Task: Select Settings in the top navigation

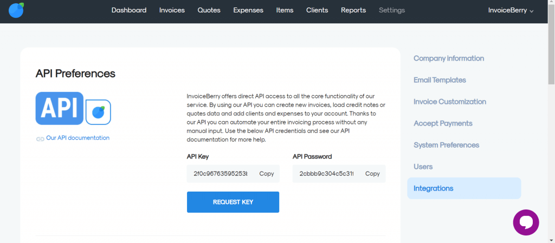Action: [x=392, y=10]
